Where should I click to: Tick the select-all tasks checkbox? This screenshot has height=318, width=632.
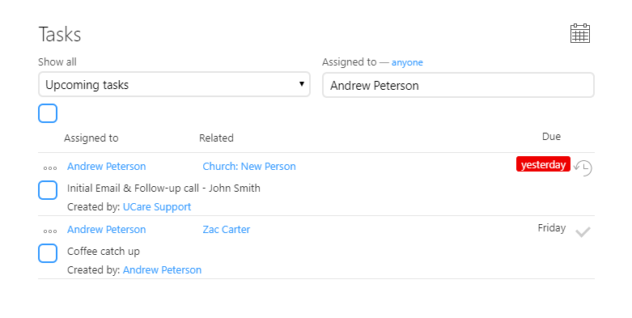coord(48,113)
